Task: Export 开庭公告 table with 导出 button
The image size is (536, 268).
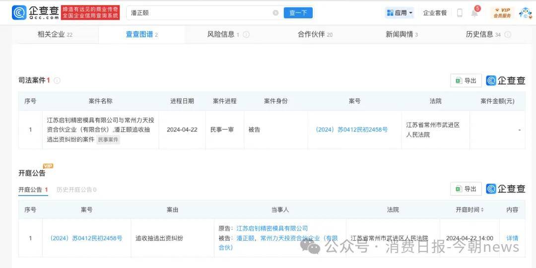Action: pyautogui.click(x=466, y=189)
